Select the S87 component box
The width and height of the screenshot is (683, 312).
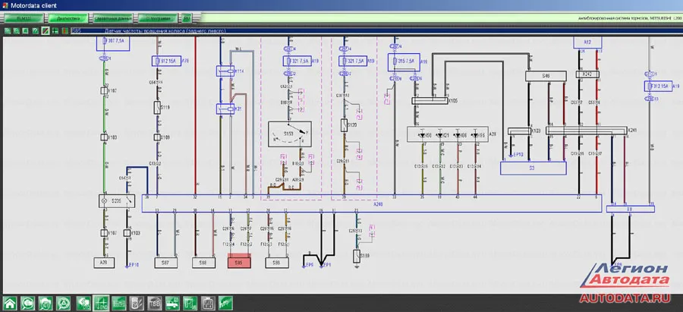coord(165,263)
